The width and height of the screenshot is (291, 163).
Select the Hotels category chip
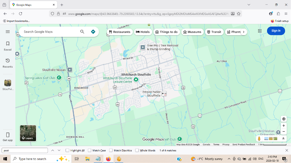(143, 32)
